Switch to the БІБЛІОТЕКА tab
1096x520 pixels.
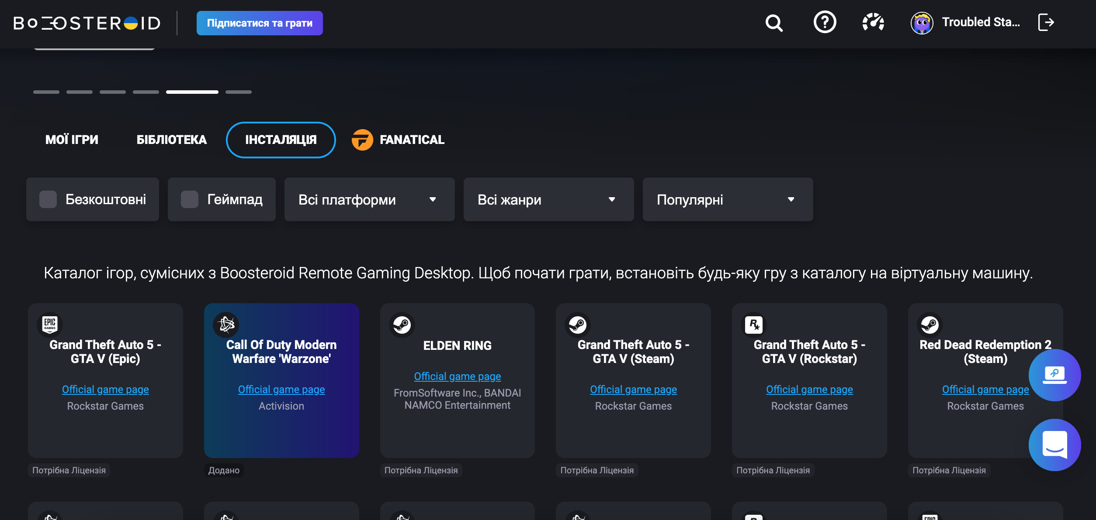[172, 140]
